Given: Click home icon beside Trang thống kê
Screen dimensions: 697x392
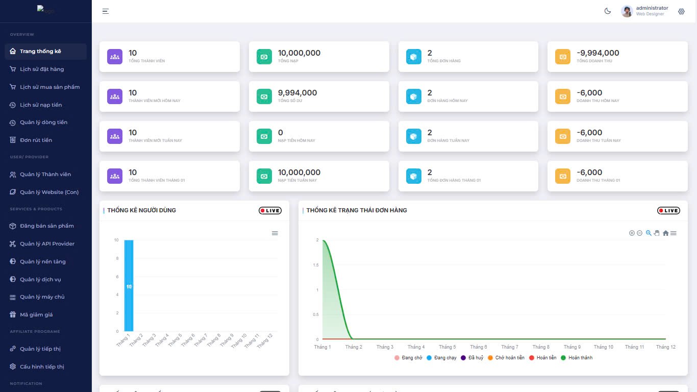Looking at the screenshot, I should [x=13, y=52].
